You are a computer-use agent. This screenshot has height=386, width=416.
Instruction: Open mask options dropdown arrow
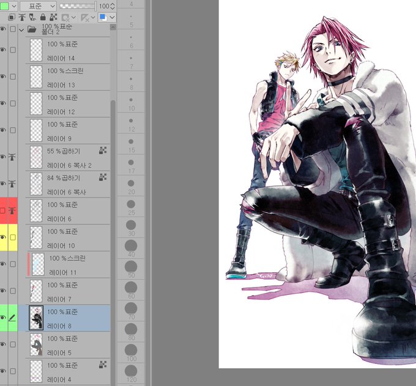[x=74, y=18]
